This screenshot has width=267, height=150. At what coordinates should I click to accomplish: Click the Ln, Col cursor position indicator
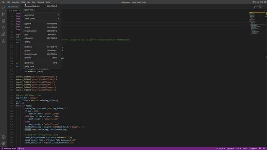221,148
